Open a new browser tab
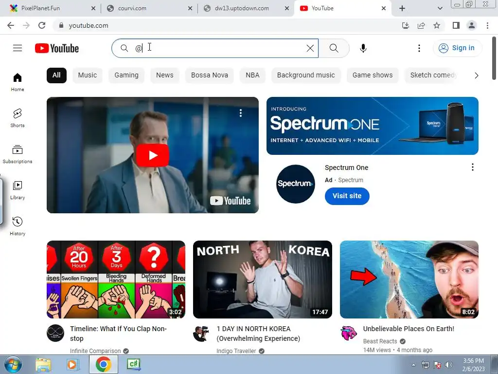The width and height of the screenshot is (498, 374). [x=402, y=8]
